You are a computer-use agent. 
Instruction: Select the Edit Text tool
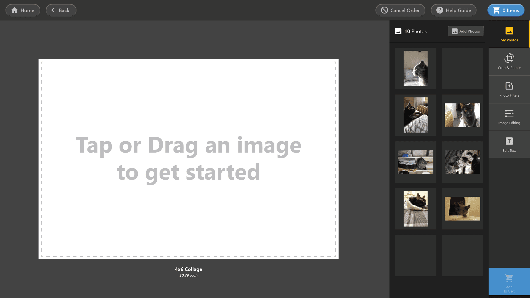[x=509, y=144]
